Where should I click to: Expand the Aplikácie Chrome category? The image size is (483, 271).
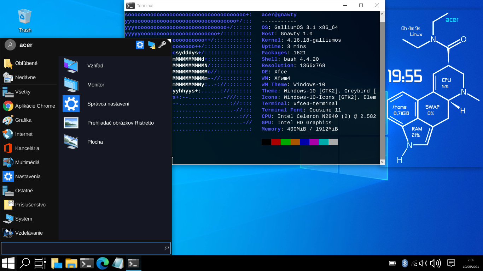tap(35, 106)
